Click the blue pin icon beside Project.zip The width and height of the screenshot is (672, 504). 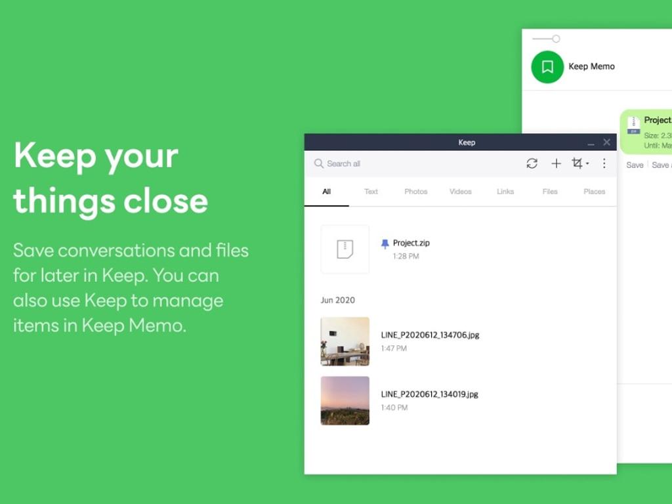coord(385,243)
